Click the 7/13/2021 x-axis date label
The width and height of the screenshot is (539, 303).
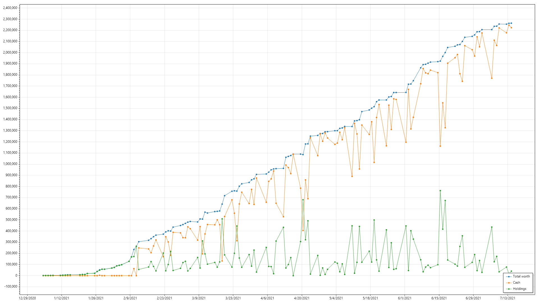tap(508, 298)
